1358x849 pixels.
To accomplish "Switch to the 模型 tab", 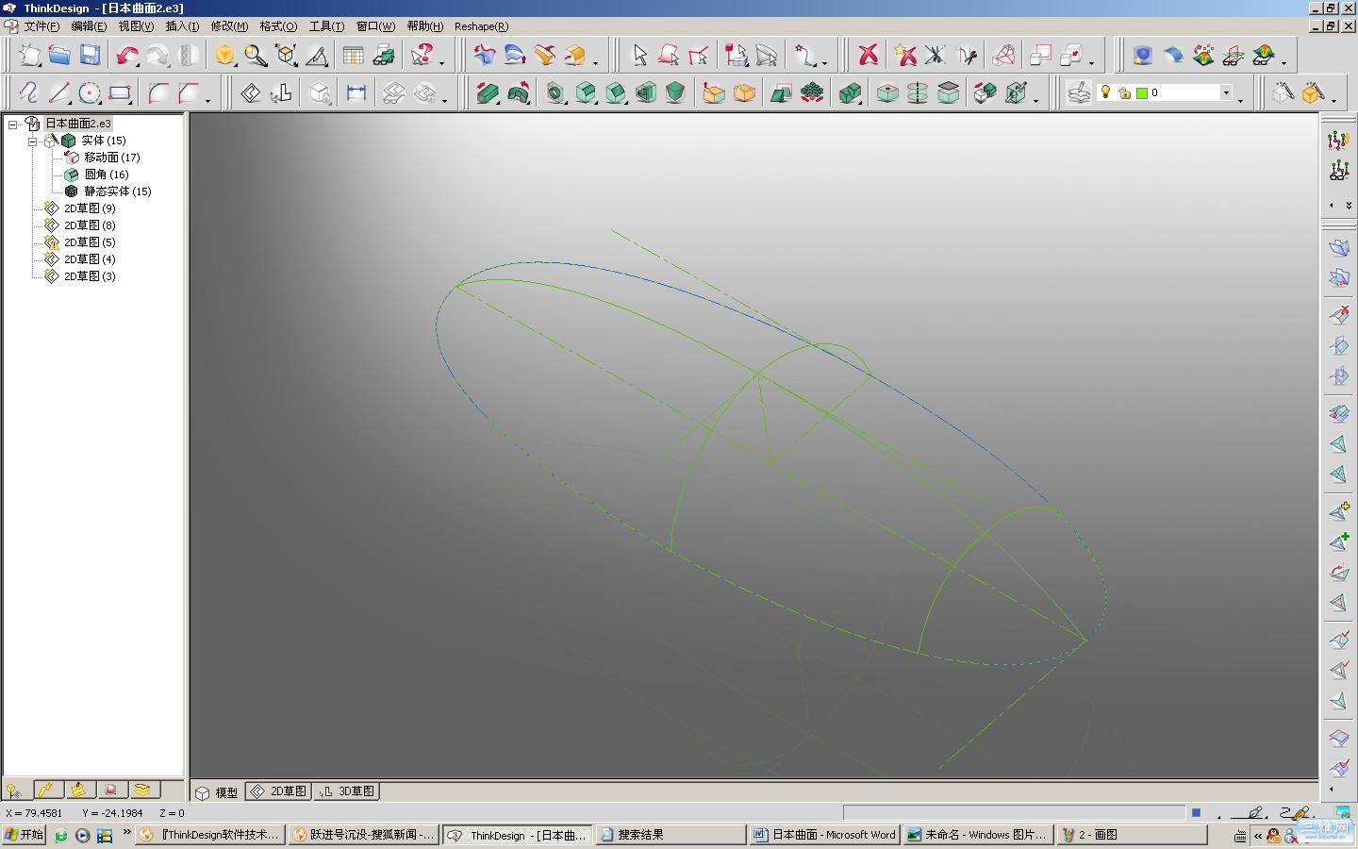I will [217, 792].
